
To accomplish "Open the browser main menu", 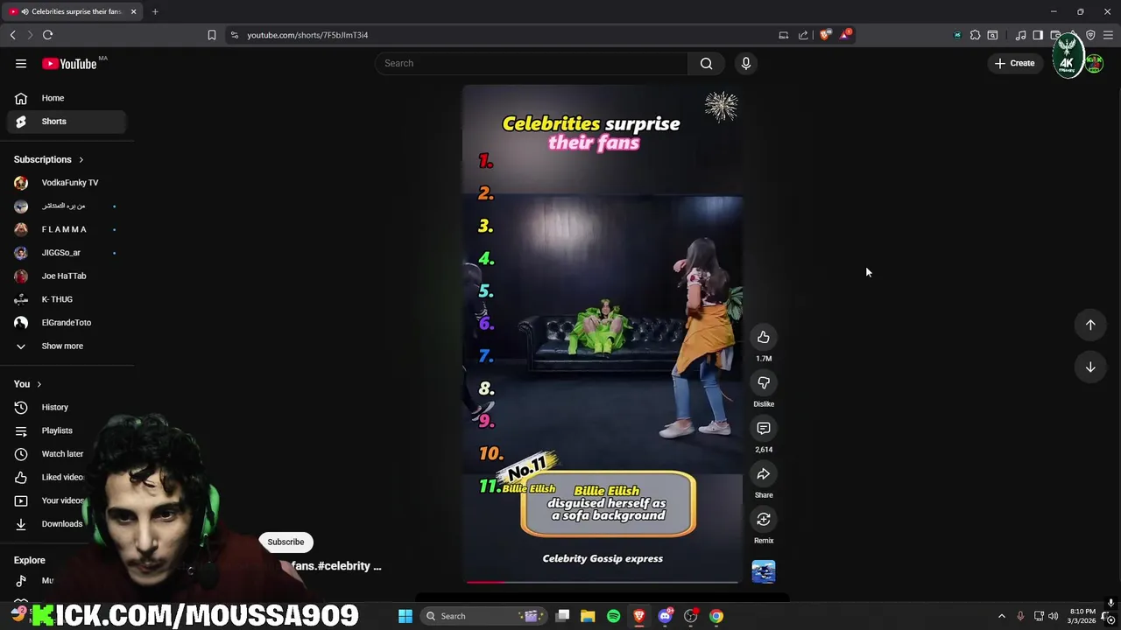I will coord(1108,35).
